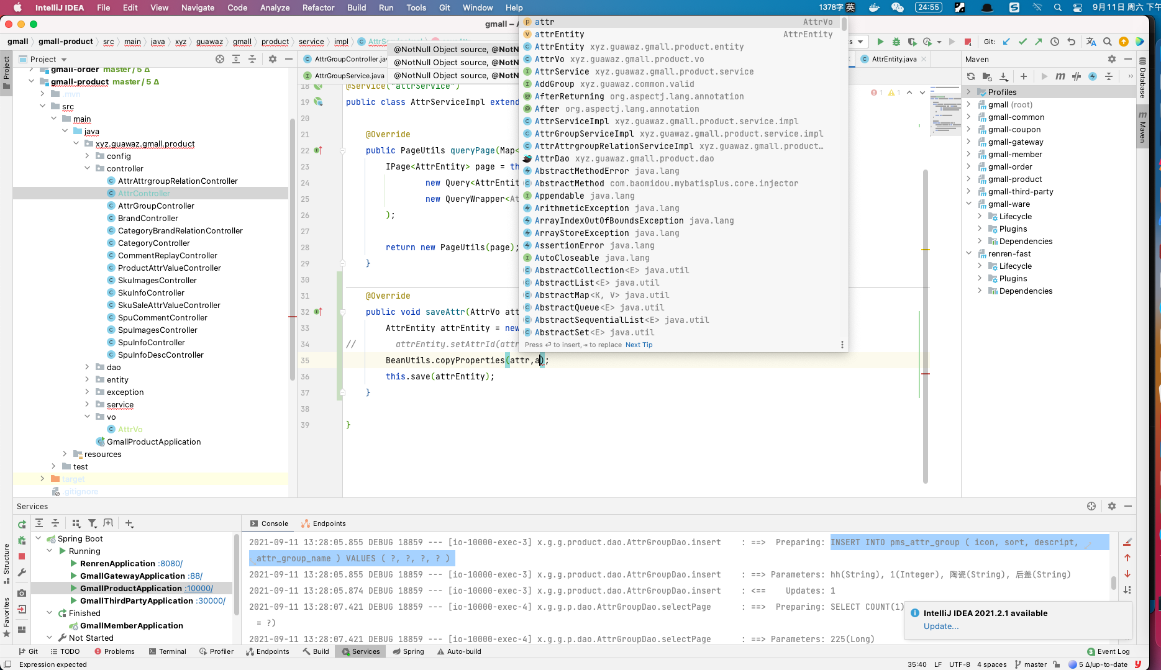The image size is (1161, 670).
Task: Add Maven project plus icon
Action: point(1024,76)
